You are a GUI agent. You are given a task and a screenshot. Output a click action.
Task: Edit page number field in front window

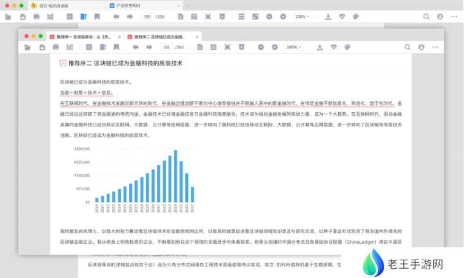[x=166, y=47]
